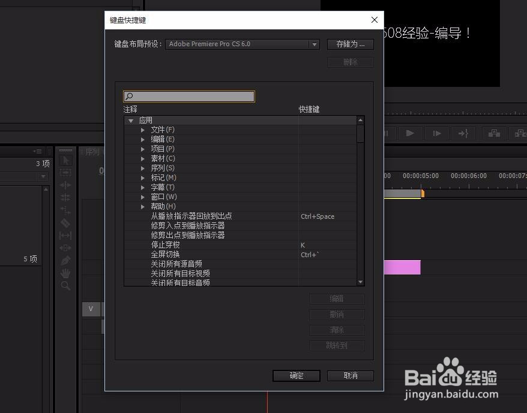This screenshot has height=413, width=527.
Task: Select the Zoom magnifier tool
Action: pyautogui.click(x=65, y=286)
